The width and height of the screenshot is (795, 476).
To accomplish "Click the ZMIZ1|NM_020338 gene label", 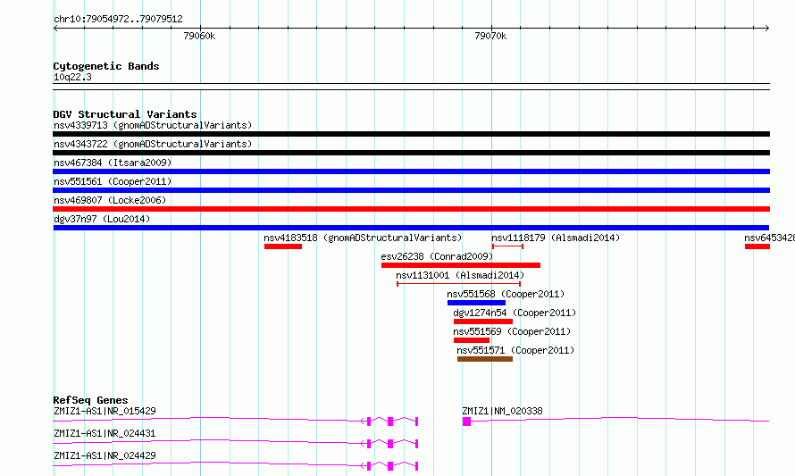I will coord(502,411).
